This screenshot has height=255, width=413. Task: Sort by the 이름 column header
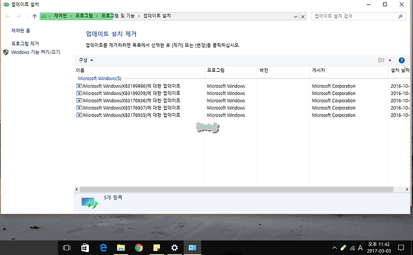pyautogui.click(x=139, y=71)
